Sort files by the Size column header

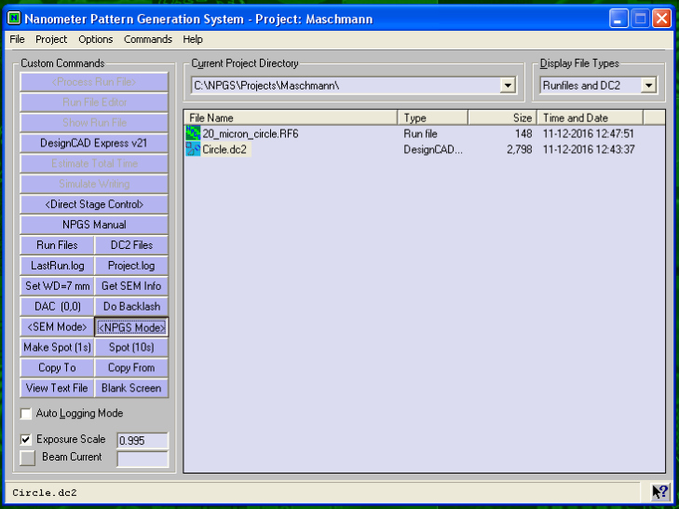(502, 117)
